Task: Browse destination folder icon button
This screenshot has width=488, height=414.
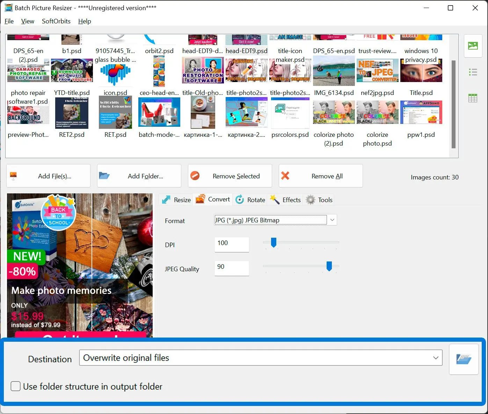Action: 464,359
